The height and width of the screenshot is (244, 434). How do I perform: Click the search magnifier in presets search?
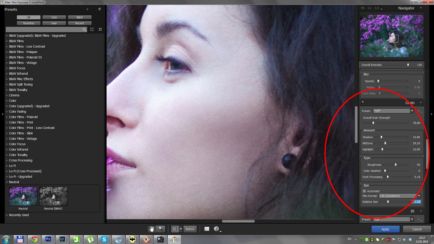pos(84,29)
